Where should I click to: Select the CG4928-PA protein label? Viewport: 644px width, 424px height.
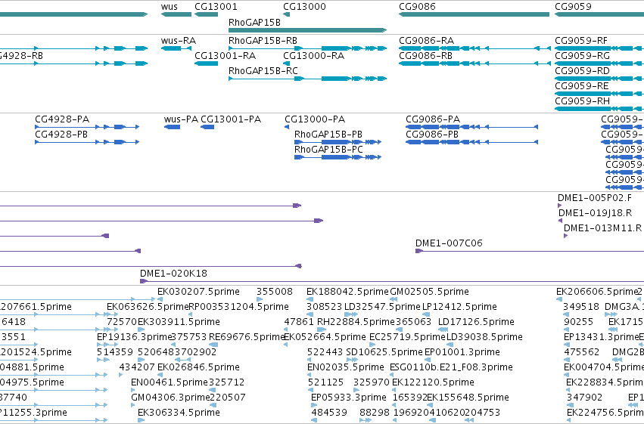tap(62, 119)
